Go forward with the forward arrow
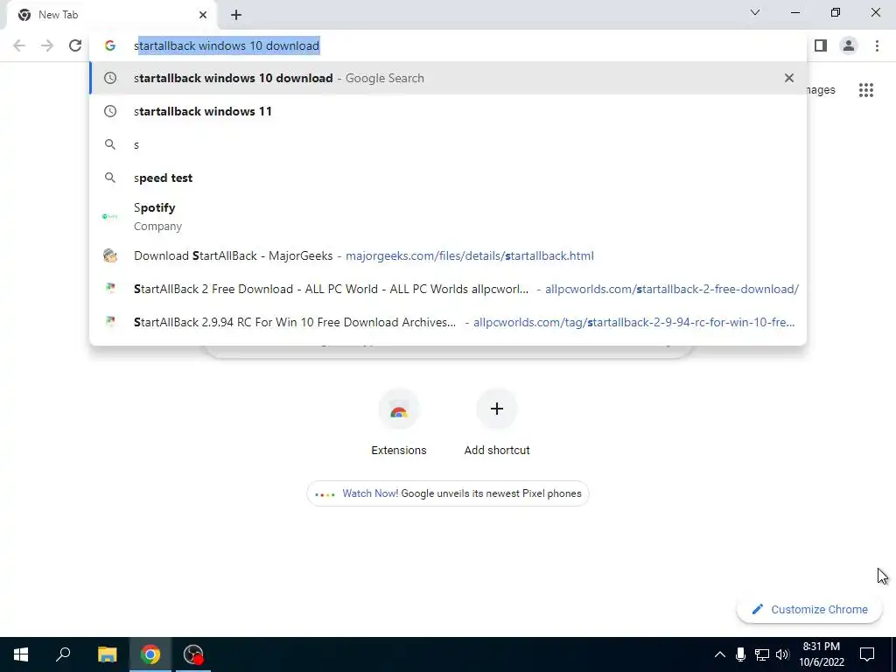Viewport: 896px width, 672px height. [47, 45]
